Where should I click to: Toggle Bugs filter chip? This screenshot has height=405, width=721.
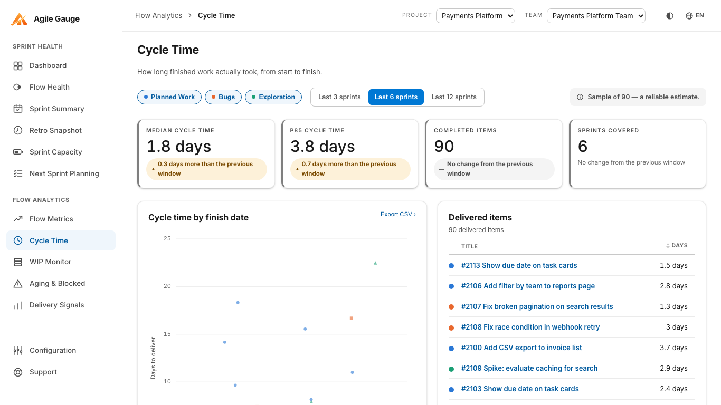click(x=223, y=97)
